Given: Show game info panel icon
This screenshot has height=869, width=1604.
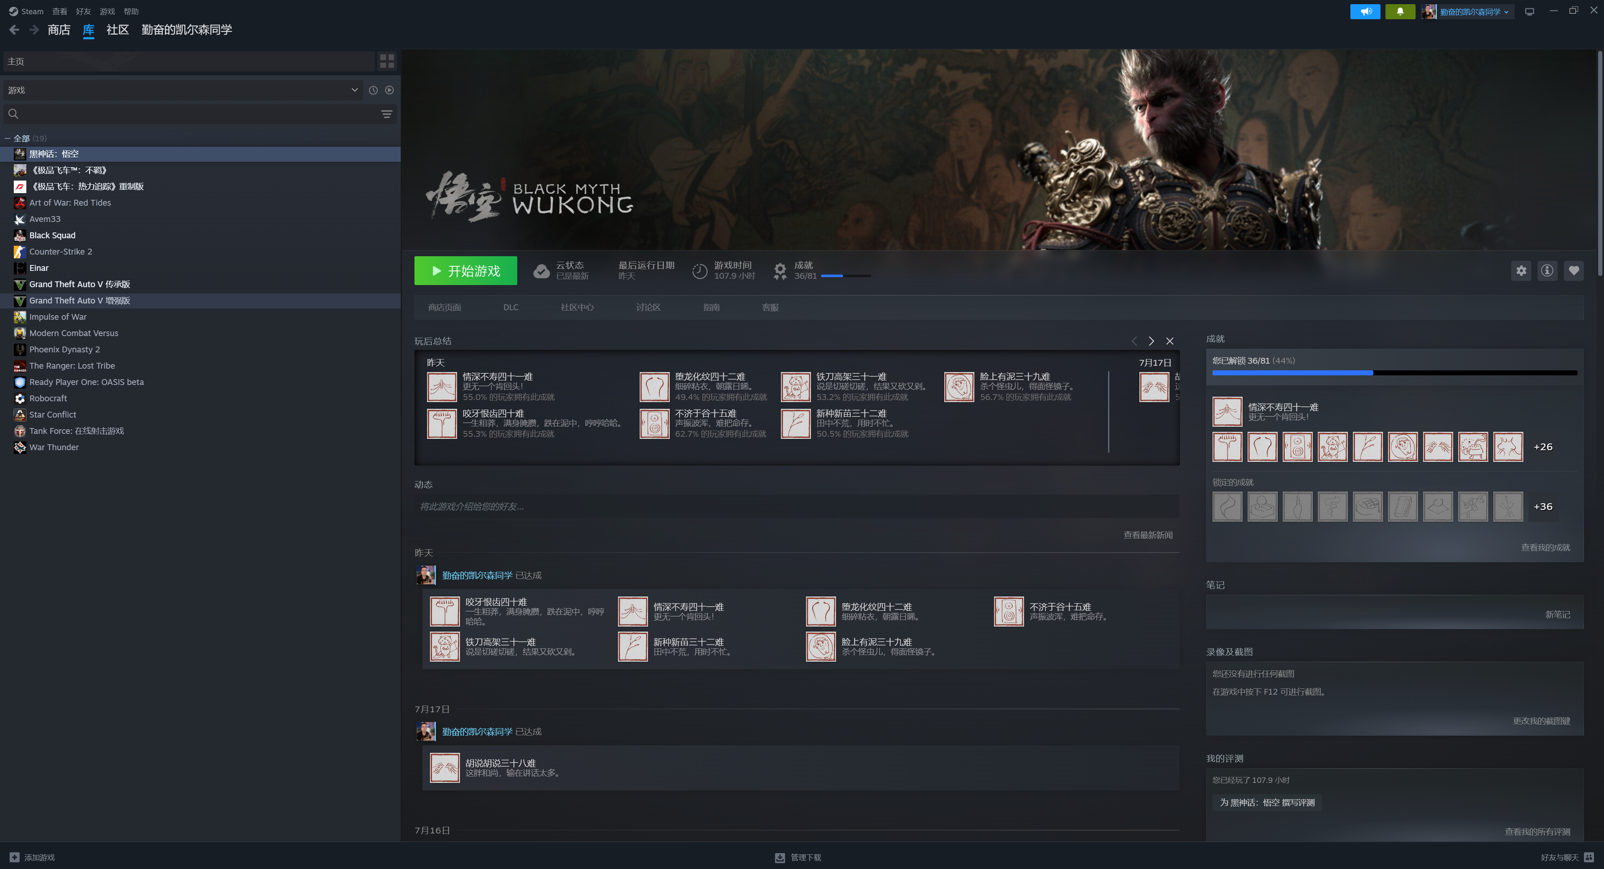Looking at the screenshot, I should tap(1547, 270).
